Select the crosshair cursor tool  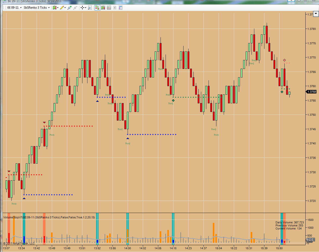[x=82, y=8]
